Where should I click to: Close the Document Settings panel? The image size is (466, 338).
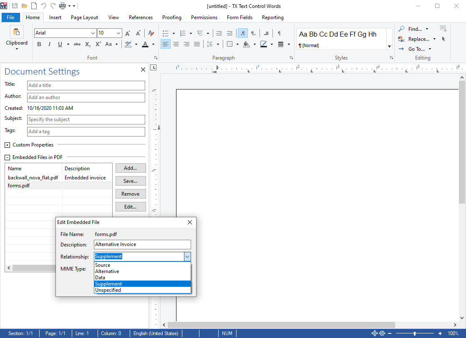[143, 70]
